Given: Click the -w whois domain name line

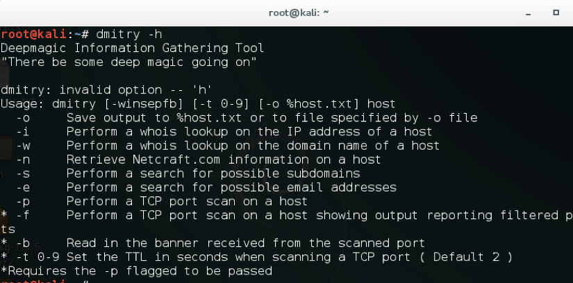Looking at the screenshot, I should pyautogui.click(x=228, y=146).
